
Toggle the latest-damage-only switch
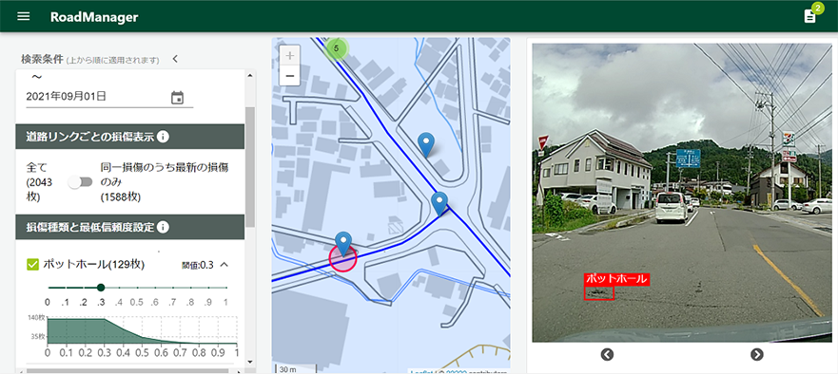tap(81, 182)
